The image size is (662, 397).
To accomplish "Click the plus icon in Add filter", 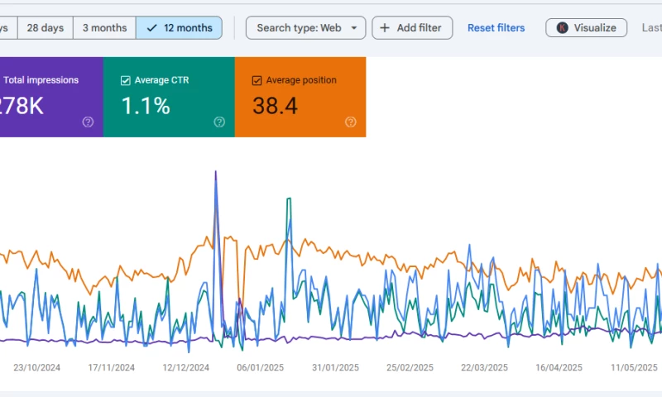I will pos(385,28).
